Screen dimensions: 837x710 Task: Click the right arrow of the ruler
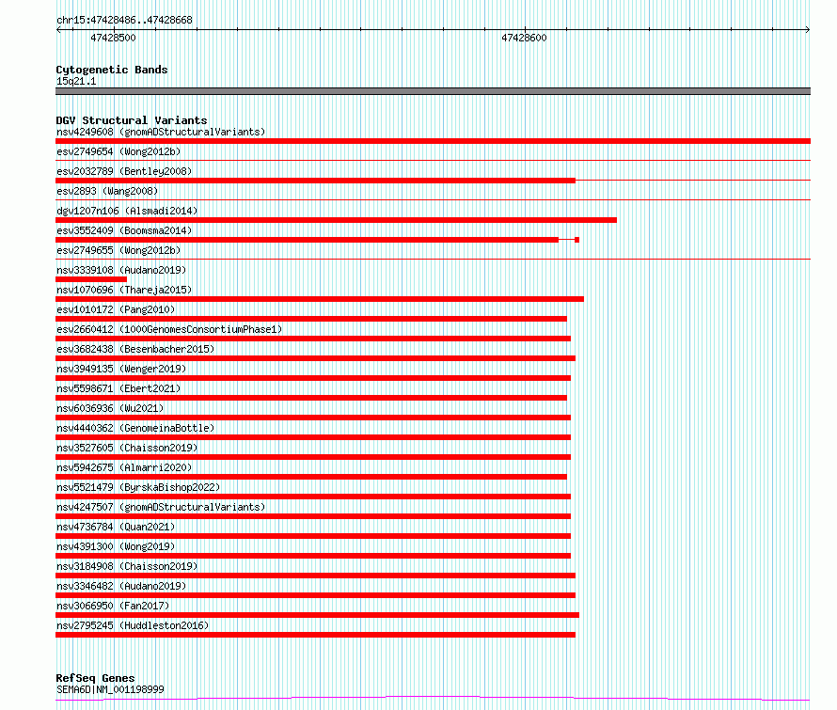808,30
